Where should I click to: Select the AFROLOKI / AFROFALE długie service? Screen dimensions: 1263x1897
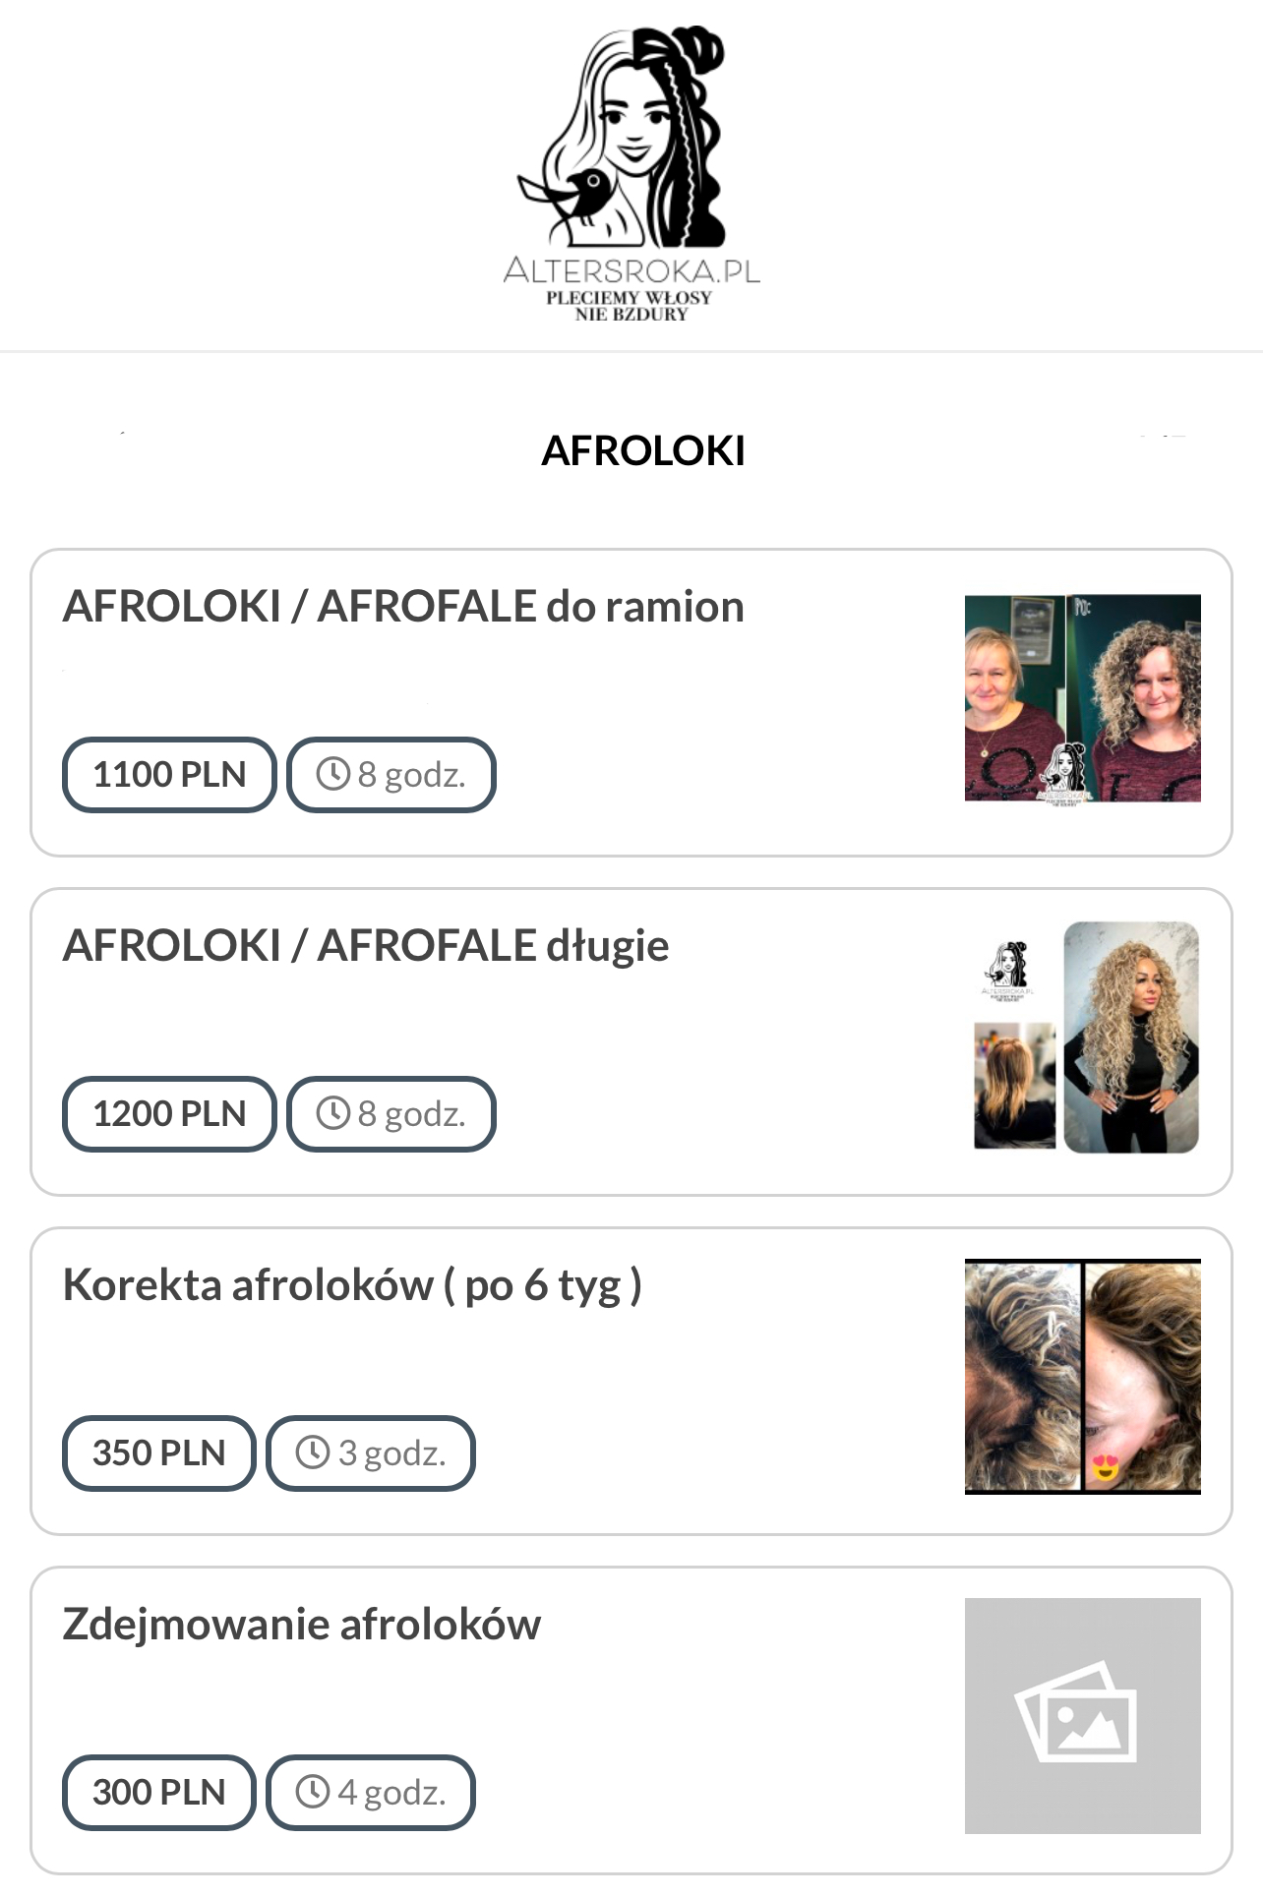[366, 946]
